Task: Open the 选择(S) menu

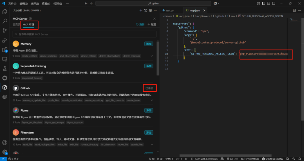Action: click(35, 3)
